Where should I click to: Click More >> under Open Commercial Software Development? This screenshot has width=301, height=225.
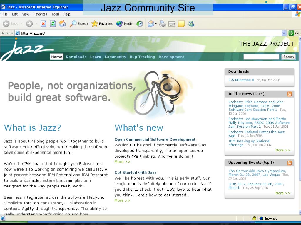(x=122, y=162)
